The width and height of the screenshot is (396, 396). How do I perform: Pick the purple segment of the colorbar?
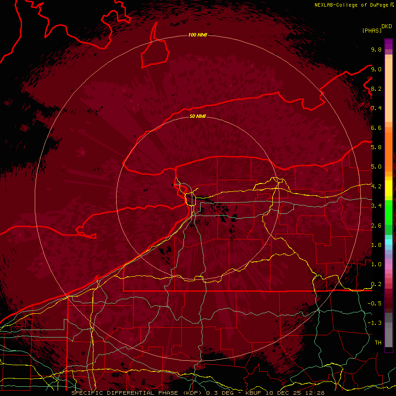tap(389, 44)
